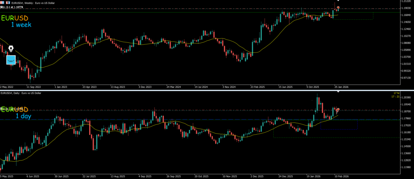Click the white pen nib icon on weekly chart
This screenshot has width=414, height=179.
pyautogui.click(x=11, y=49)
